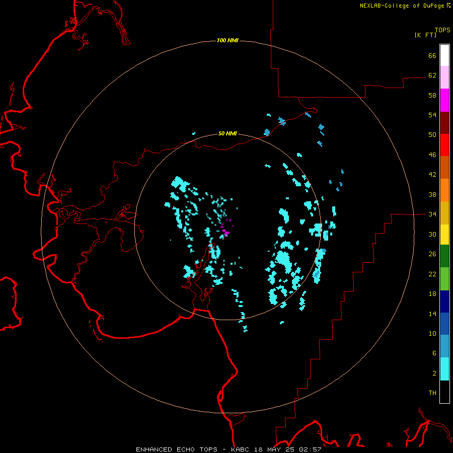This screenshot has width=453, height=453.
Task: Click the legend value 34
Action: [432, 214]
